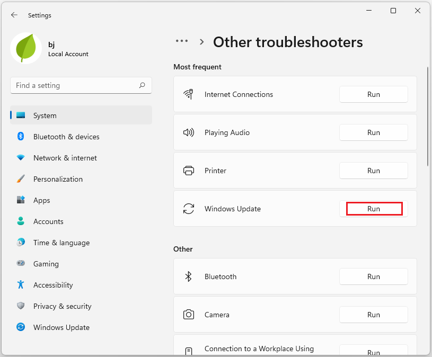Run the Printer troubleshooter

click(373, 171)
